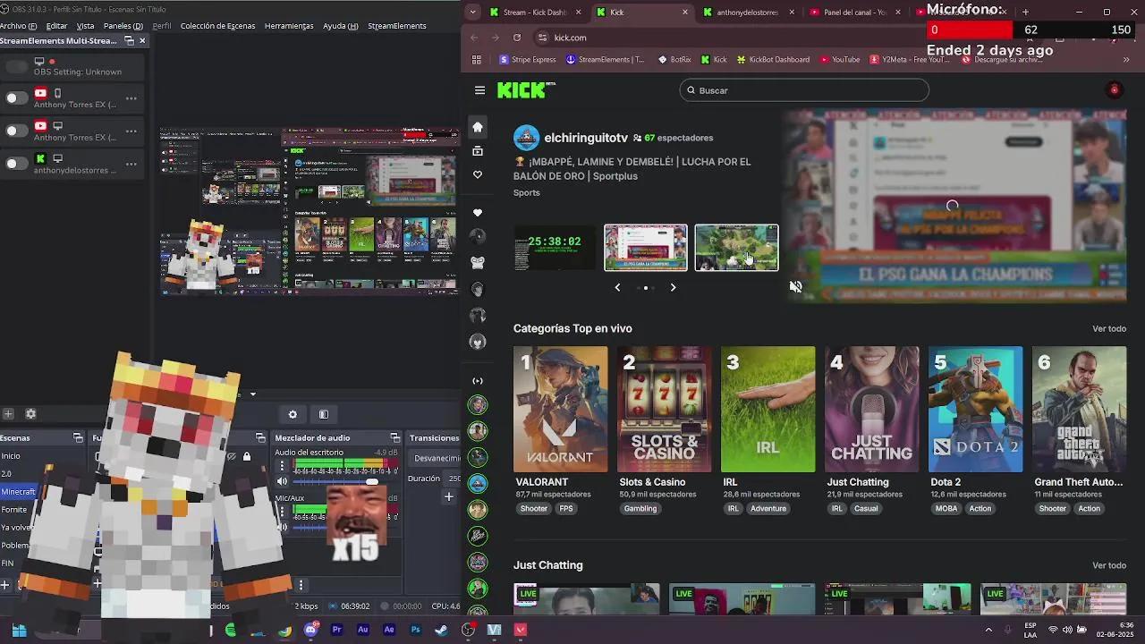Screen dimensions: 1145x644
Task: Open After Effects from the taskbar
Action: 389,630
